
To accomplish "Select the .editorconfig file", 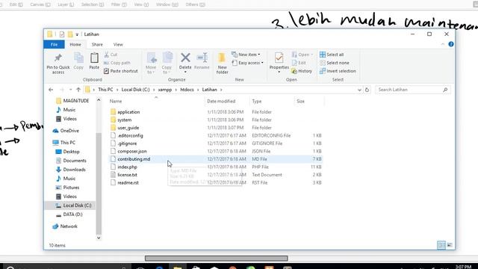I will coord(130,136).
